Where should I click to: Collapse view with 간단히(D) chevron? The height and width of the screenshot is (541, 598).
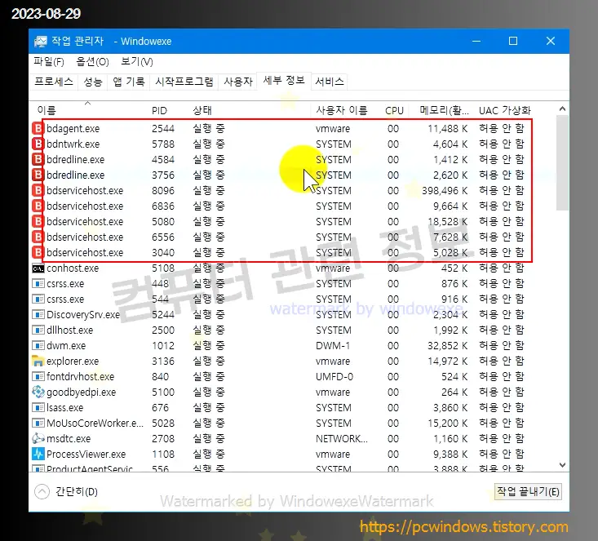coord(42,491)
